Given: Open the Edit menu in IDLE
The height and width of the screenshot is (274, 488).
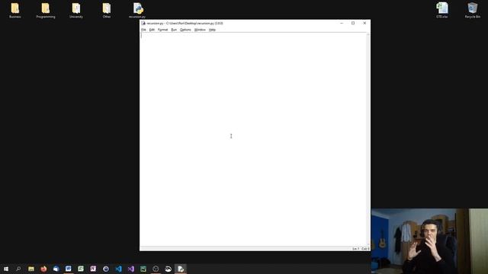Looking at the screenshot, I should [x=152, y=30].
